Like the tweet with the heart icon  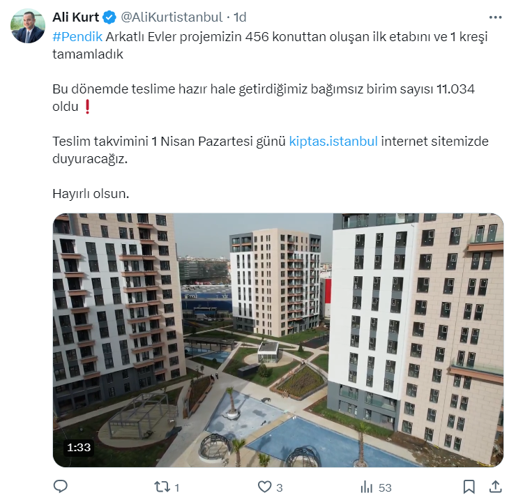[264, 487]
